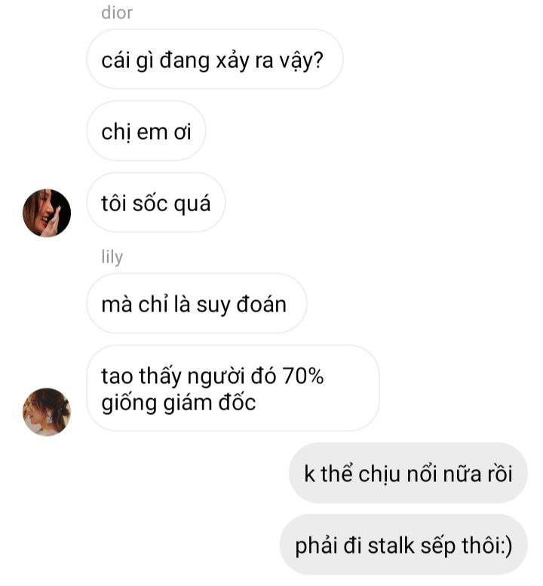Open lily's profile picture avatar
The height and width of the screenshot is (586, 543).
click(47, 412)
